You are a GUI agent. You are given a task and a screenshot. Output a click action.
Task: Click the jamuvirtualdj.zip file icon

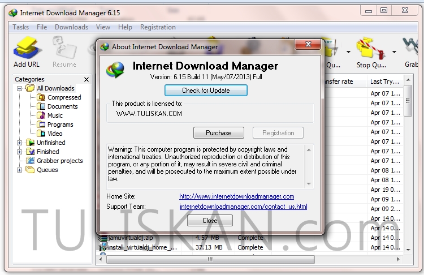coord(103,238)
